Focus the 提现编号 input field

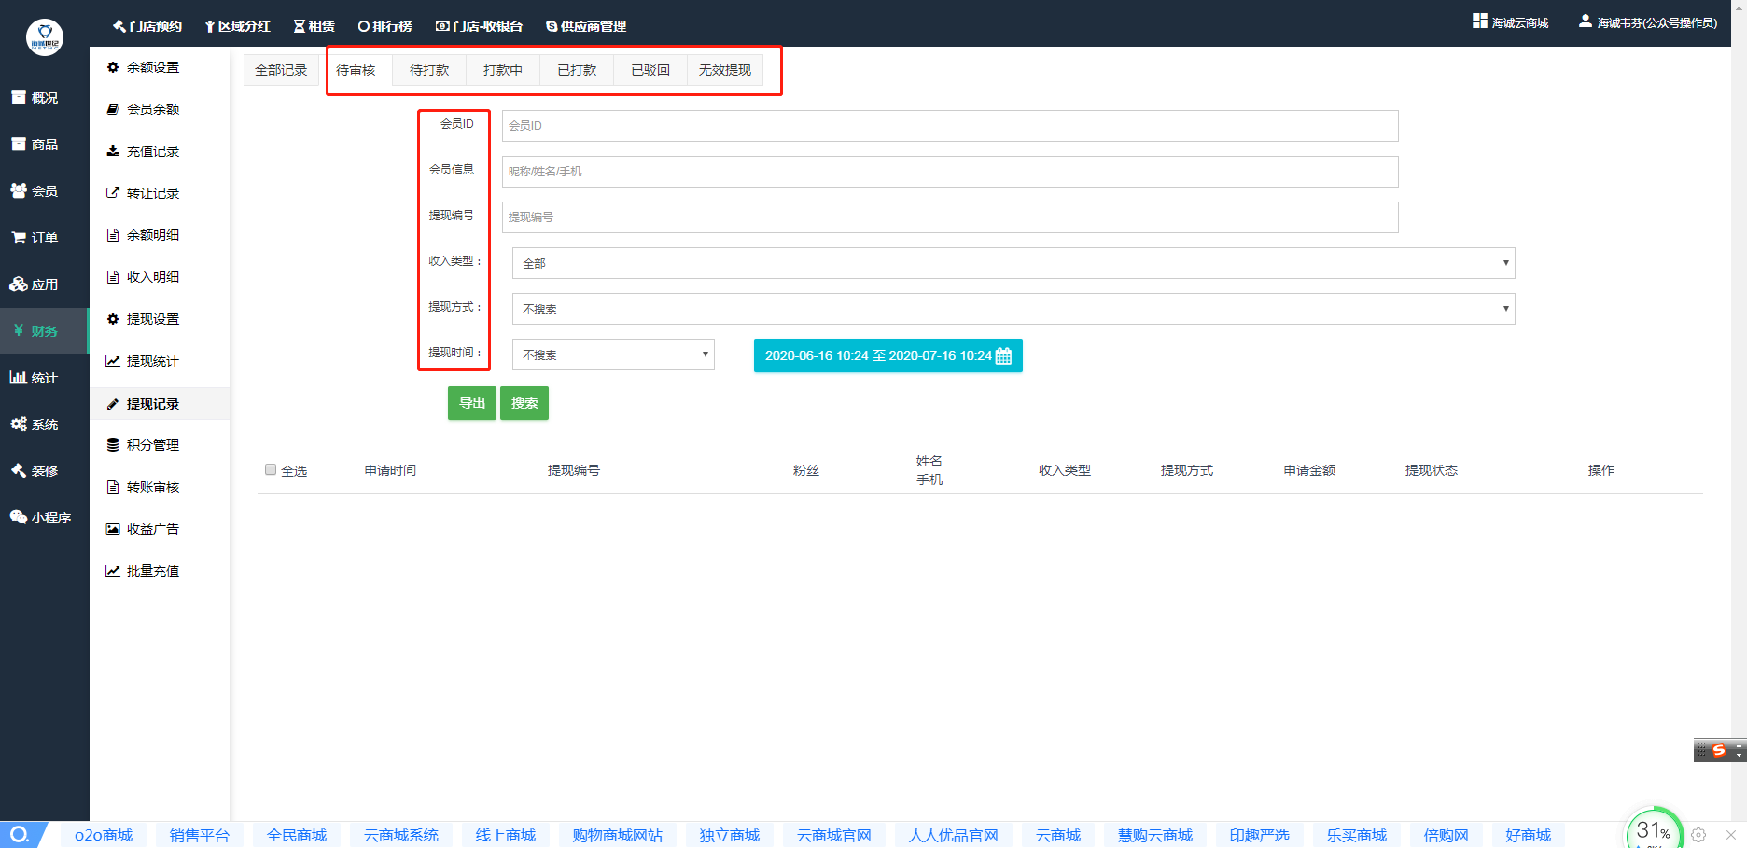coord(950,217)
